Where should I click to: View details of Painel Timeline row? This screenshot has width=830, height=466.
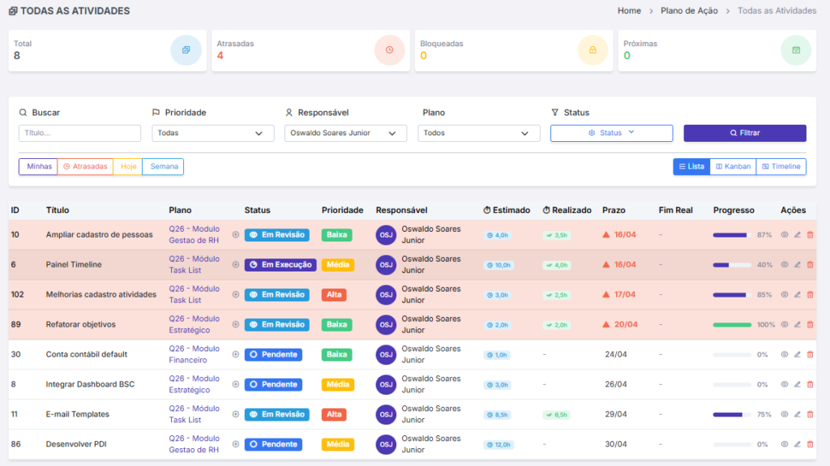(x=785, y=265)
